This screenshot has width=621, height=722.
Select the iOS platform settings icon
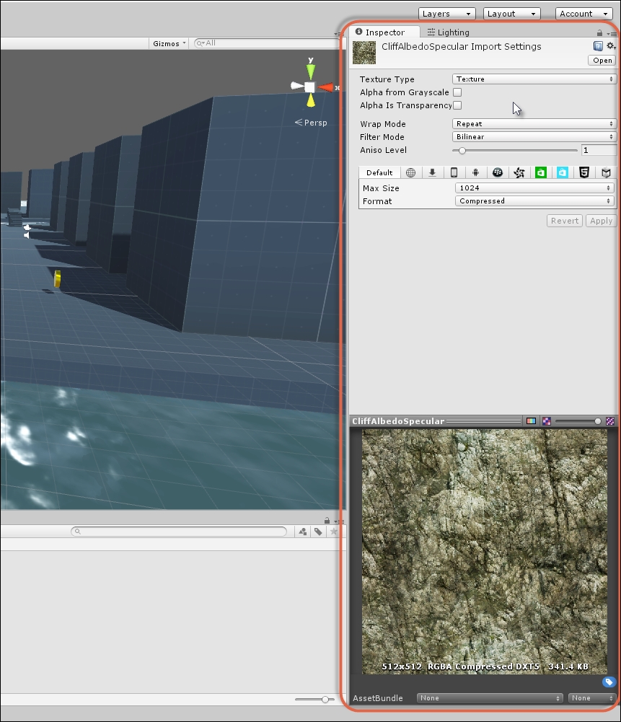click(454, 172)
